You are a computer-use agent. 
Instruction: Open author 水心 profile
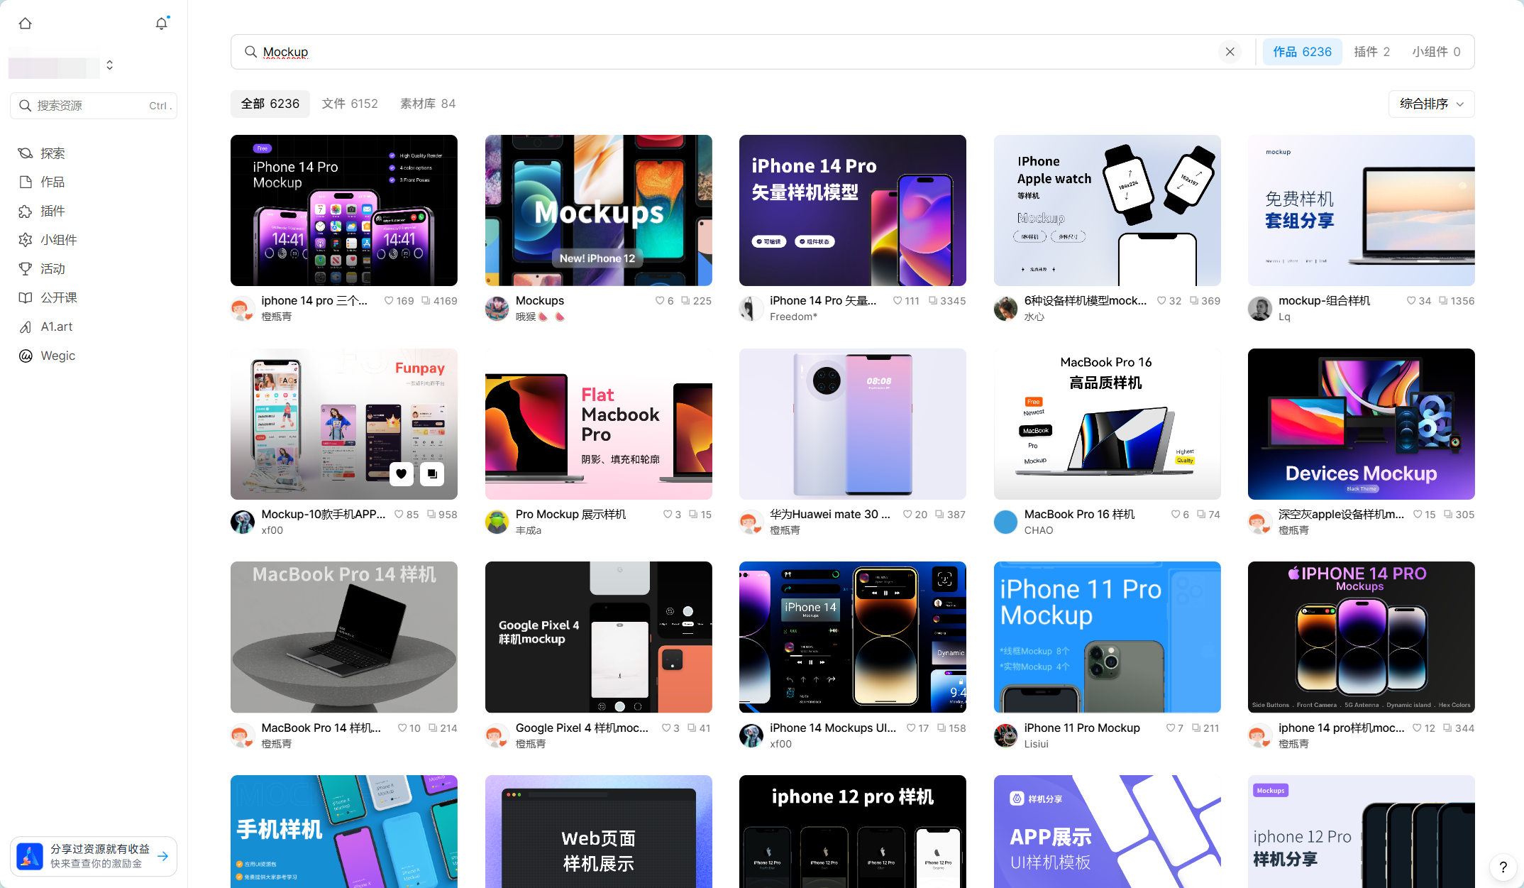[x=1034, y=317]
